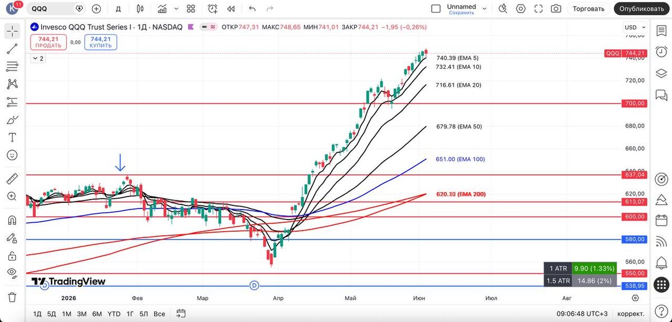Open the USD currency dropdown

[x=634, y=27]
